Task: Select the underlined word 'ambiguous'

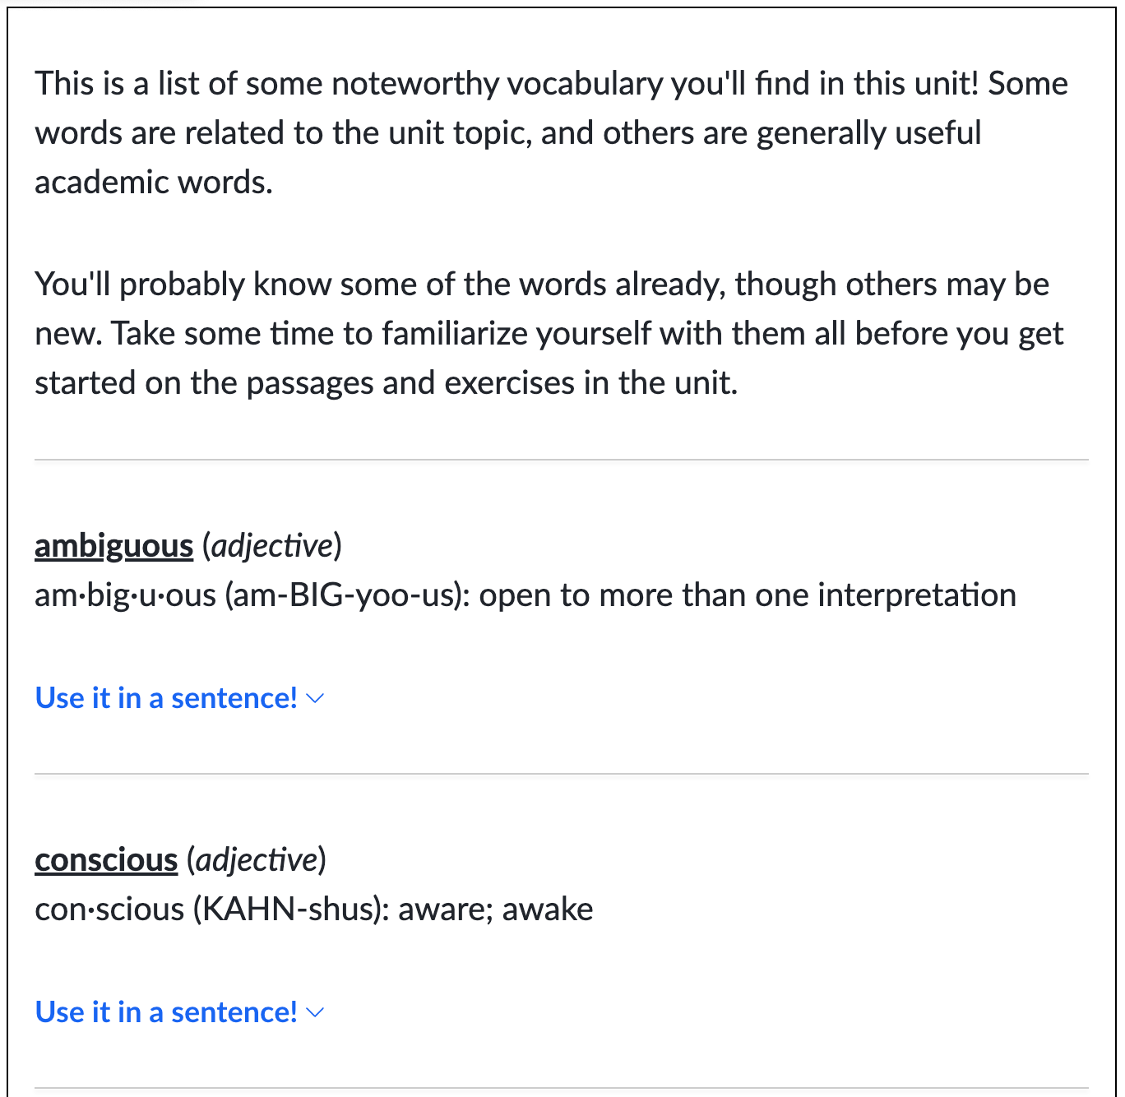Action: coord(113,545)
